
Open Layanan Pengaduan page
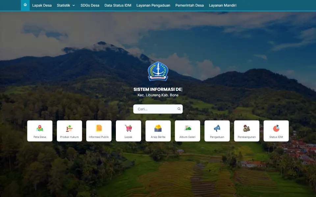pos(153,6)
